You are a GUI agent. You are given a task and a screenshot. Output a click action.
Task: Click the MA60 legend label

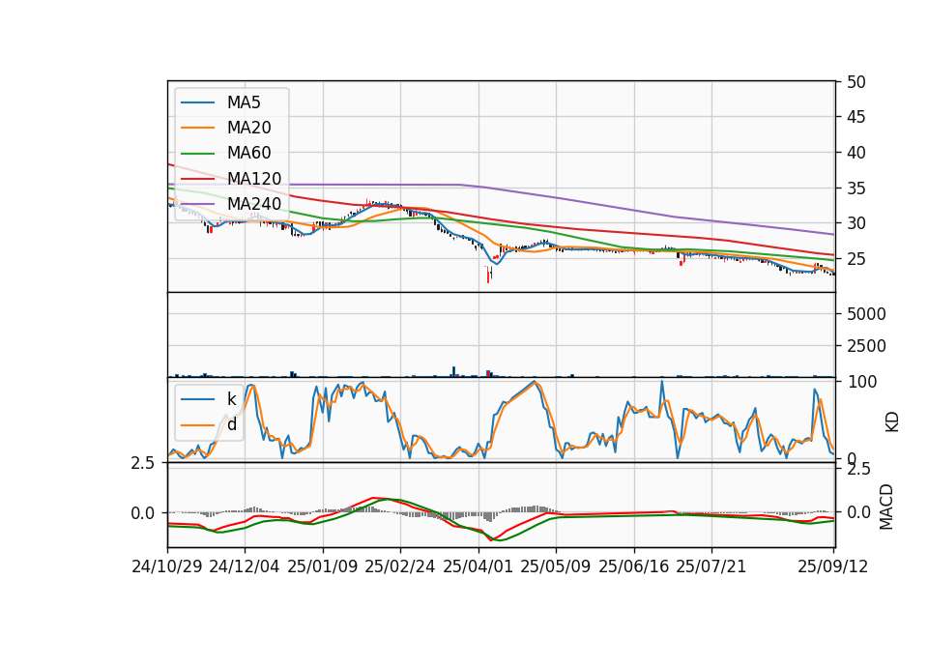248,154
